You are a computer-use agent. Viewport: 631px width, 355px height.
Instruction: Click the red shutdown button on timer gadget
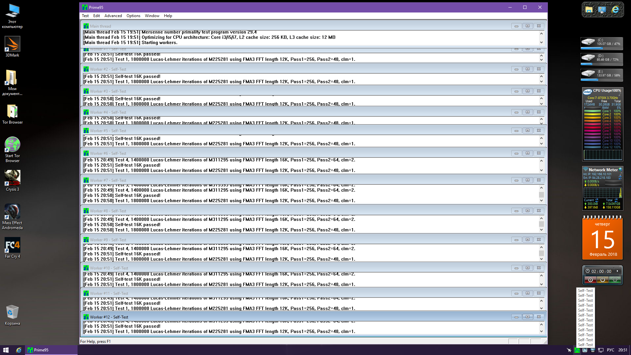[x=590, y=280]
